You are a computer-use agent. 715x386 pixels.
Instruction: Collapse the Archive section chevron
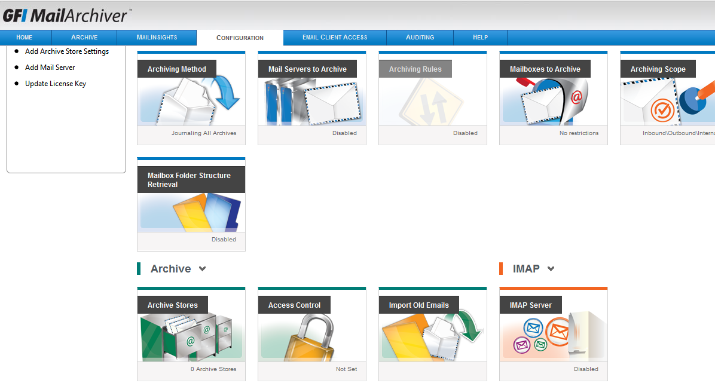click(203, 269)
